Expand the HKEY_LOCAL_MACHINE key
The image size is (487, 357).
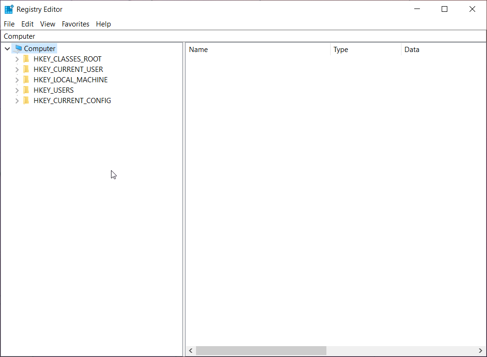[x=17, y=80]
